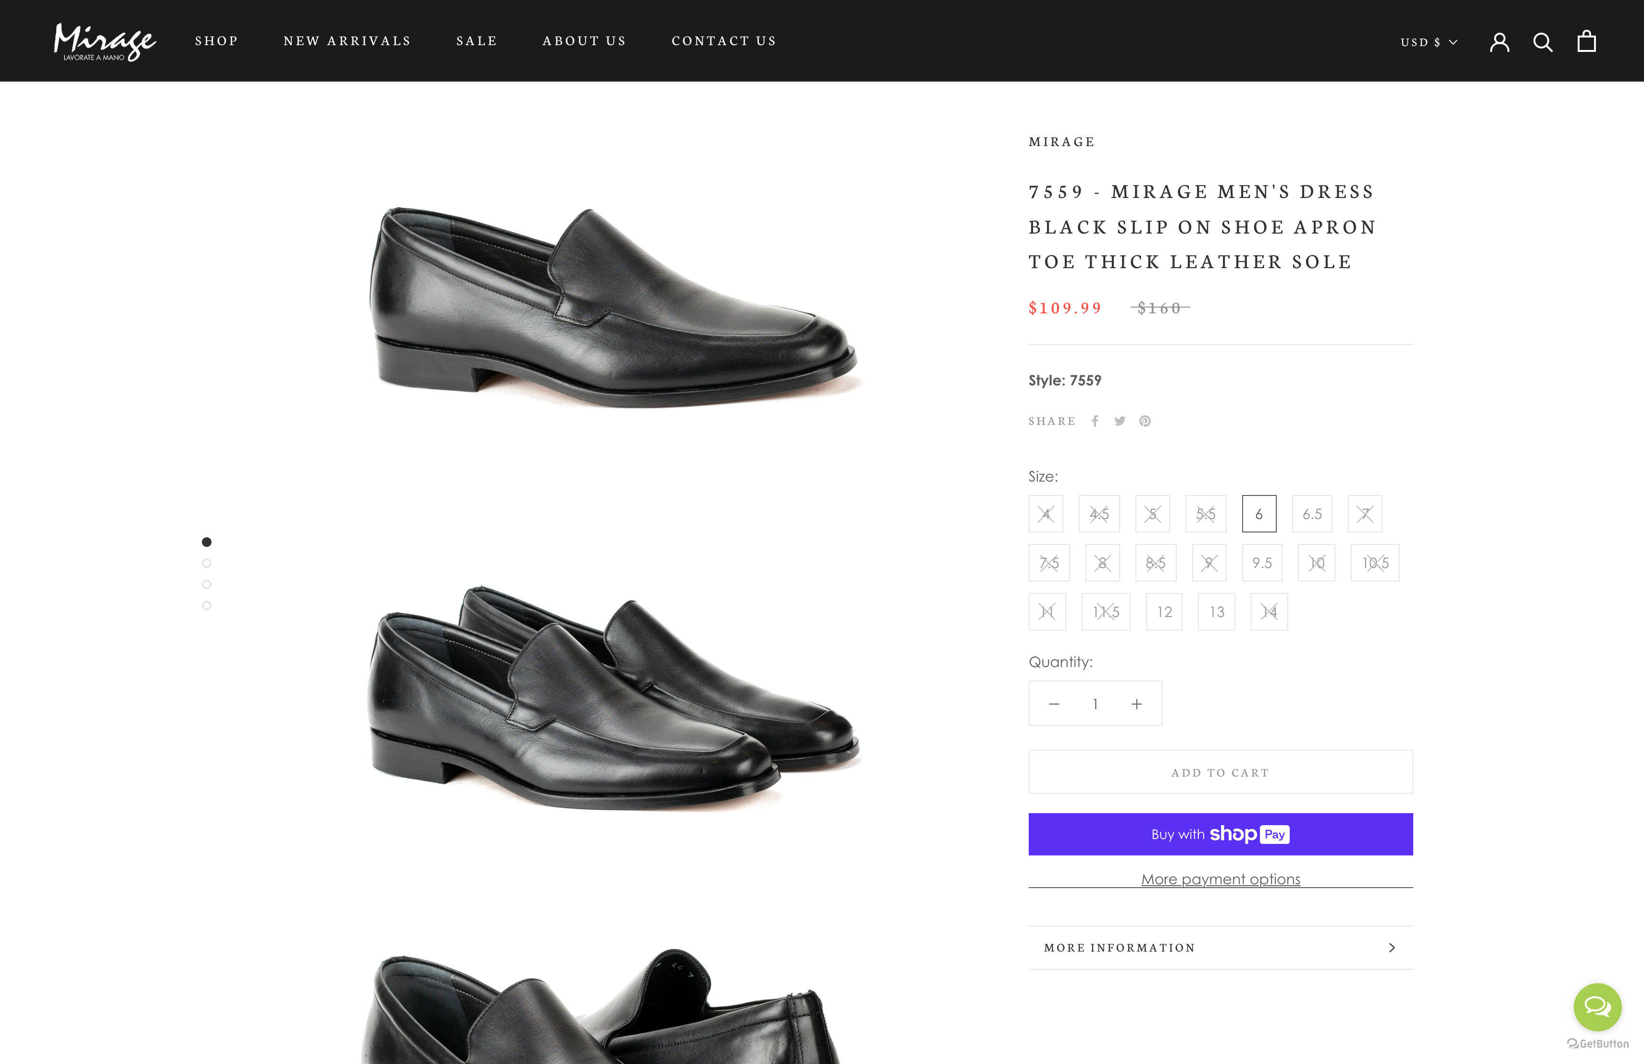The image size is (1644, 1064).
Task: Select size 9.5
Action: tap(1262, 563)
